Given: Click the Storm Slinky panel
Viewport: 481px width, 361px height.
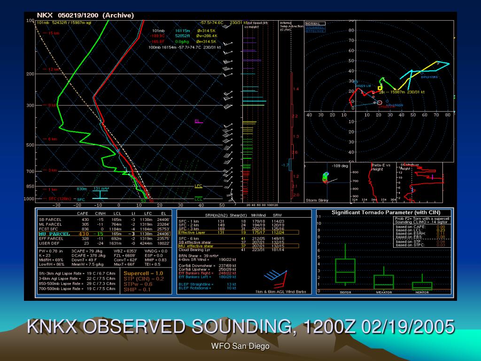Looking at the screenshot, I should click(327, 183).
